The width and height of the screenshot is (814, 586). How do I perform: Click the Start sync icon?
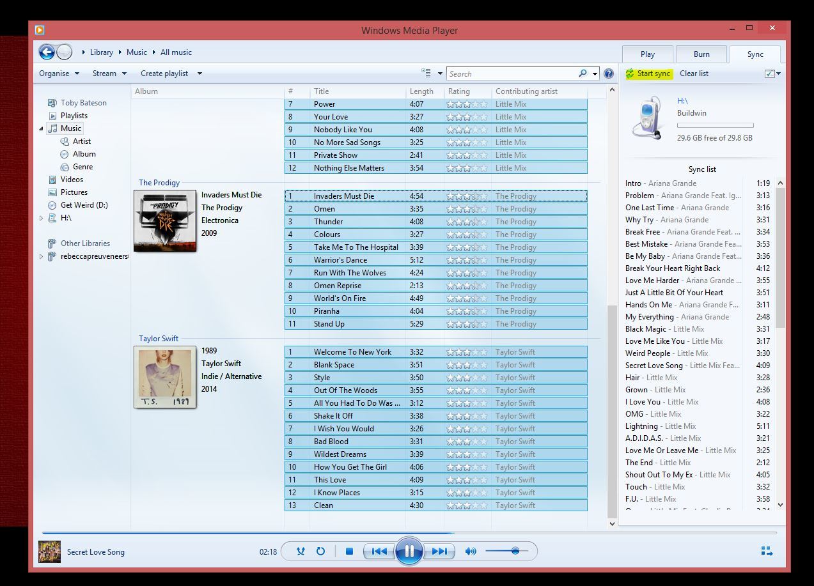coord(630,73)
